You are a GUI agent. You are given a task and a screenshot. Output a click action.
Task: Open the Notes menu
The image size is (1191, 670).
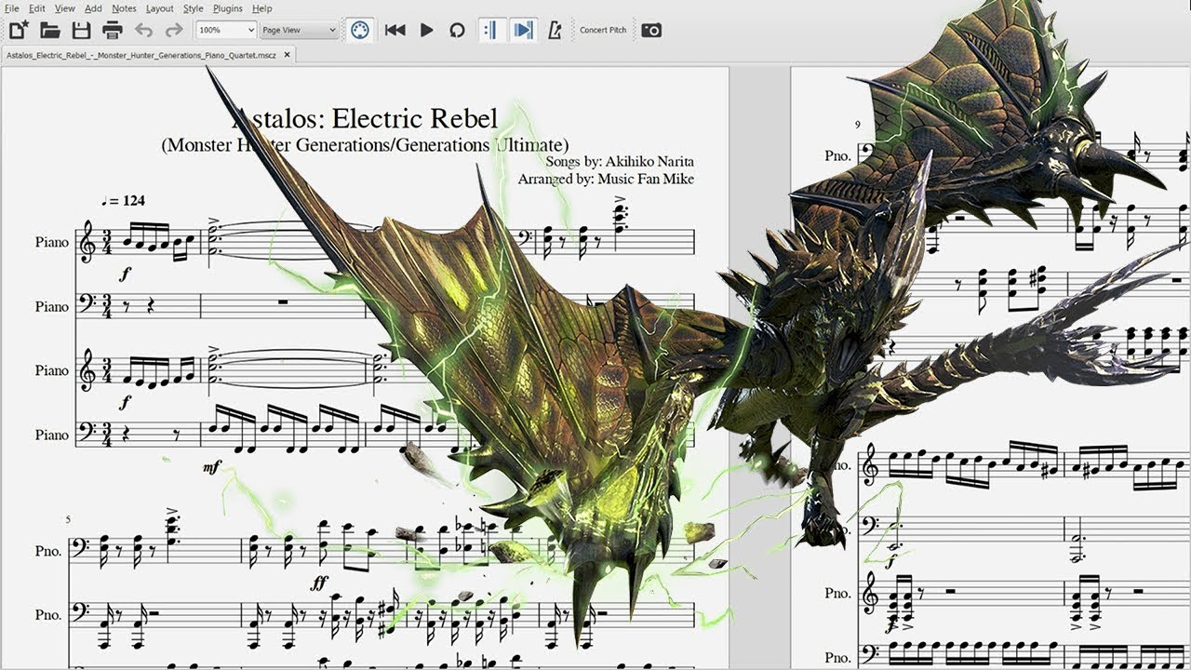pyautogui.click(x=124, y=8)
